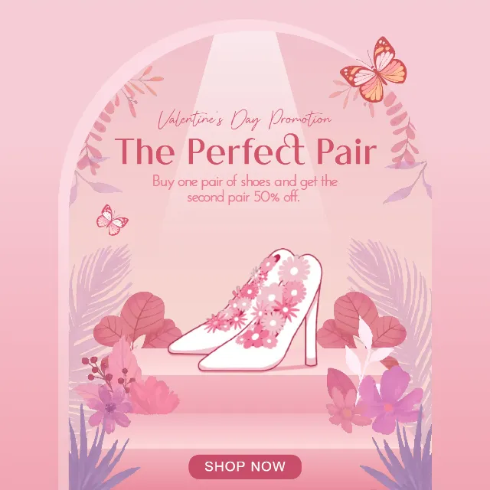Click the dark pink leaf bush right of shoes
490x490 pixels.
tap(362, 320)
